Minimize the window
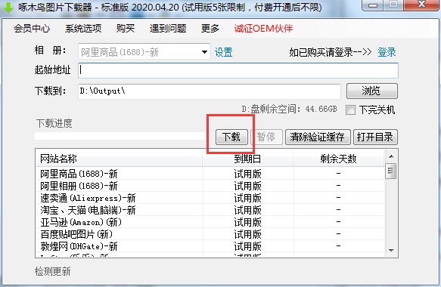This screenshot has height=287, width=441. pyautogui.click(x=373, y=5)
